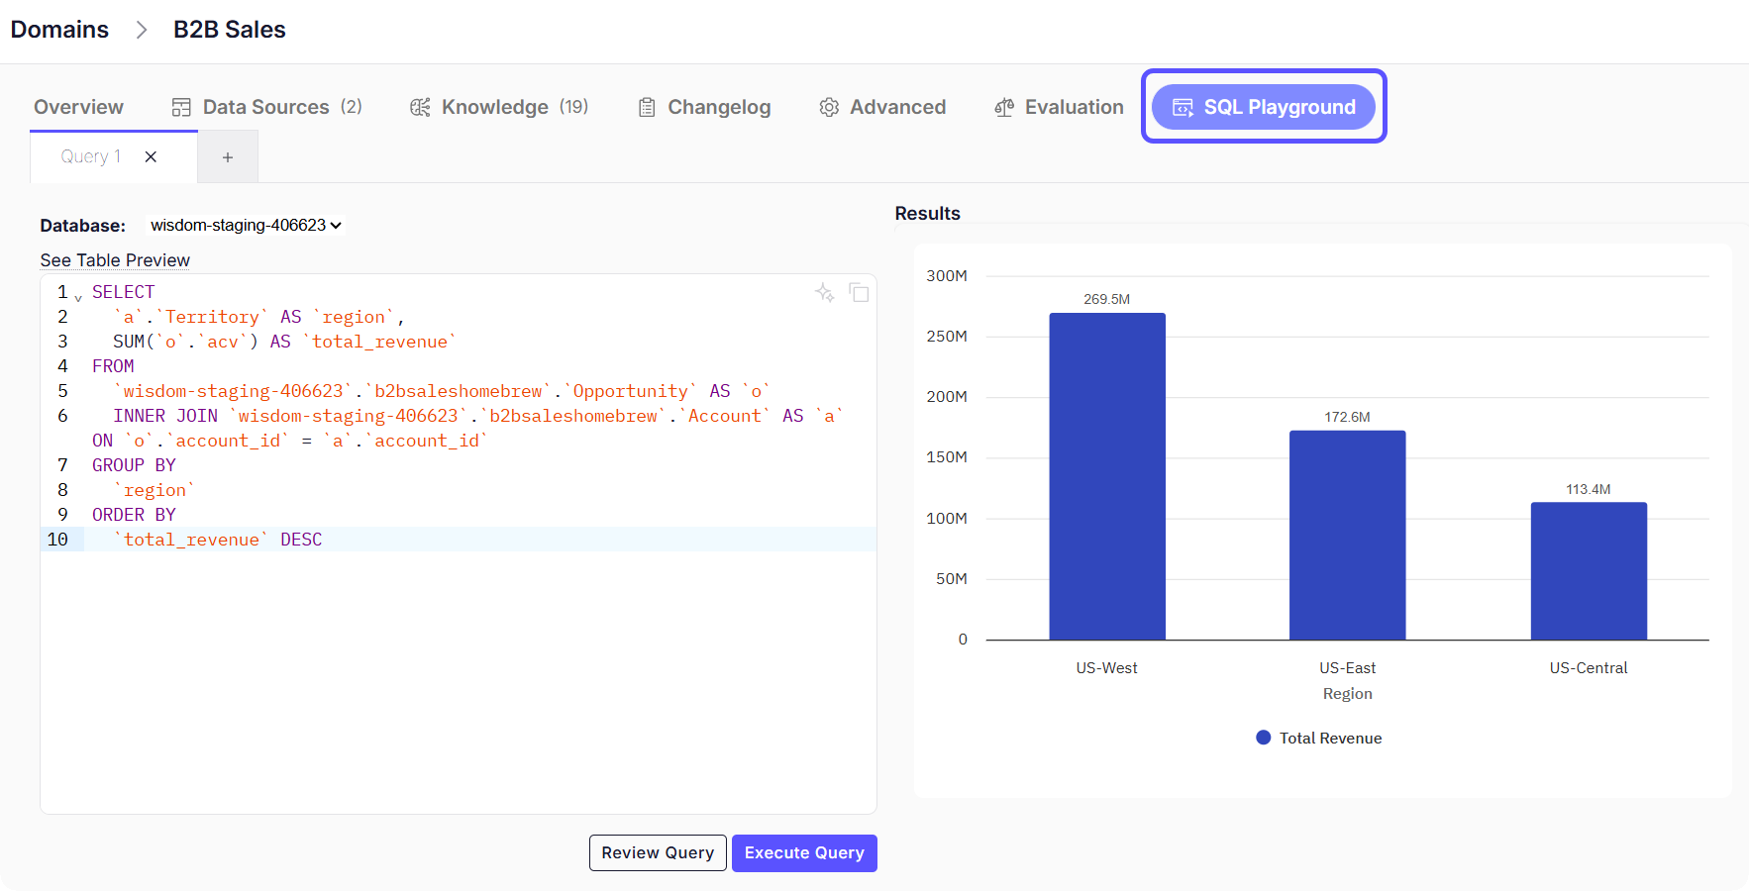
Task: Click the Database: label
Action: [x=83, y=226]
